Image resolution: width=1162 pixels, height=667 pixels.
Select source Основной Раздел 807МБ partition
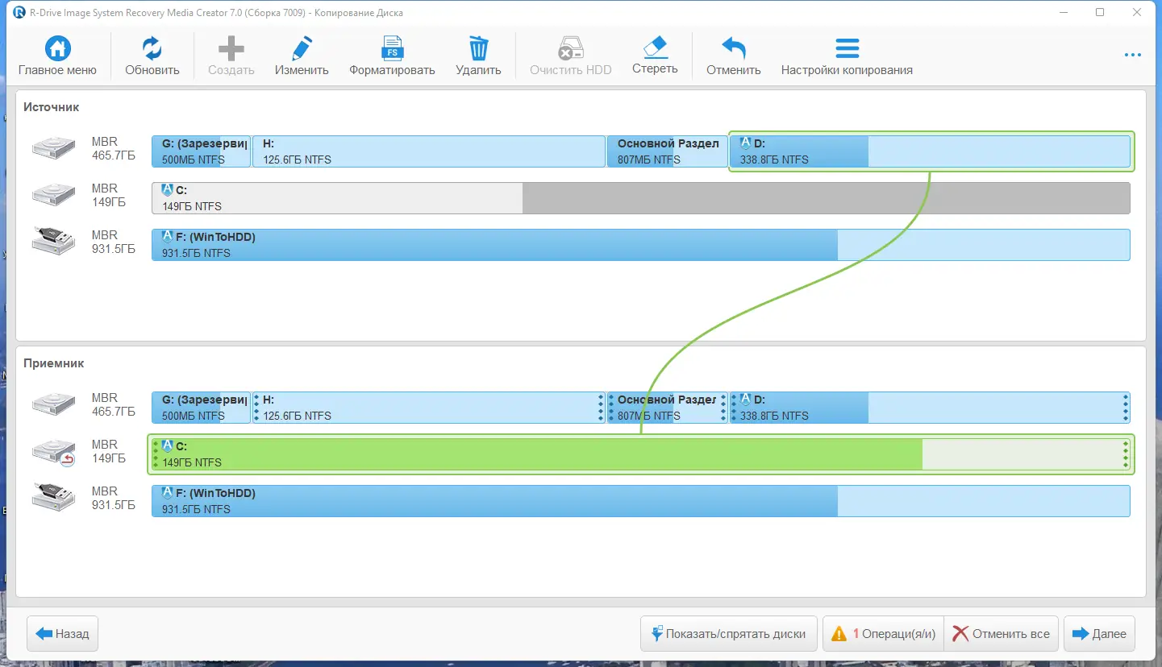pos(667,151)
